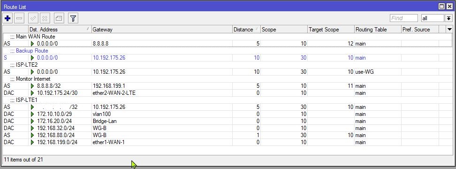Focus the Find search field
The image size is (456, 169).
(403, 18)
